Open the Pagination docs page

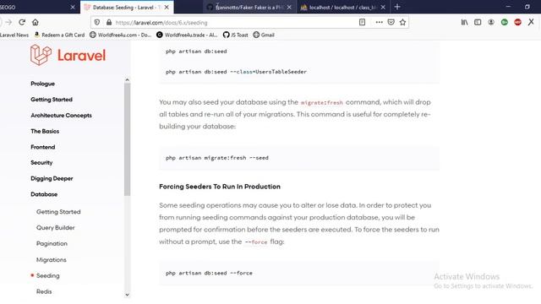point(52,244)
